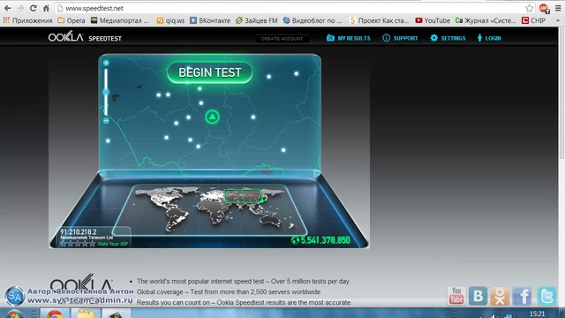The width and height of the screenshot is (565, 318).
Task: Open the Зайцев FM bookmark
Action: [x=257, y=20]
